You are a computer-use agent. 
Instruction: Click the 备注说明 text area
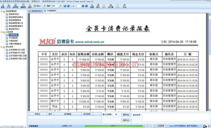[175, 117]
